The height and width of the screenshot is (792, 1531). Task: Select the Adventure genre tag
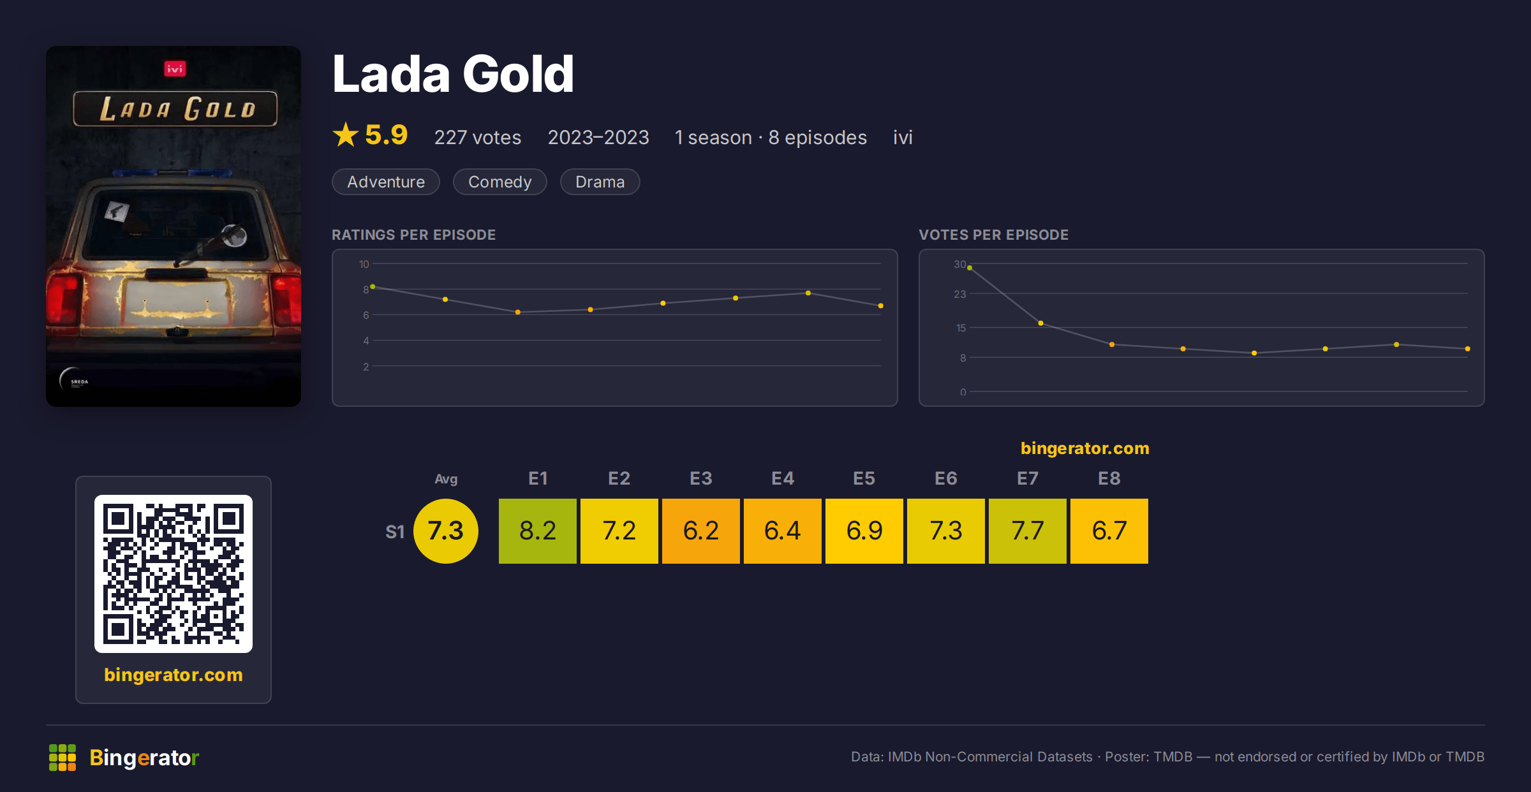point(386,182)
